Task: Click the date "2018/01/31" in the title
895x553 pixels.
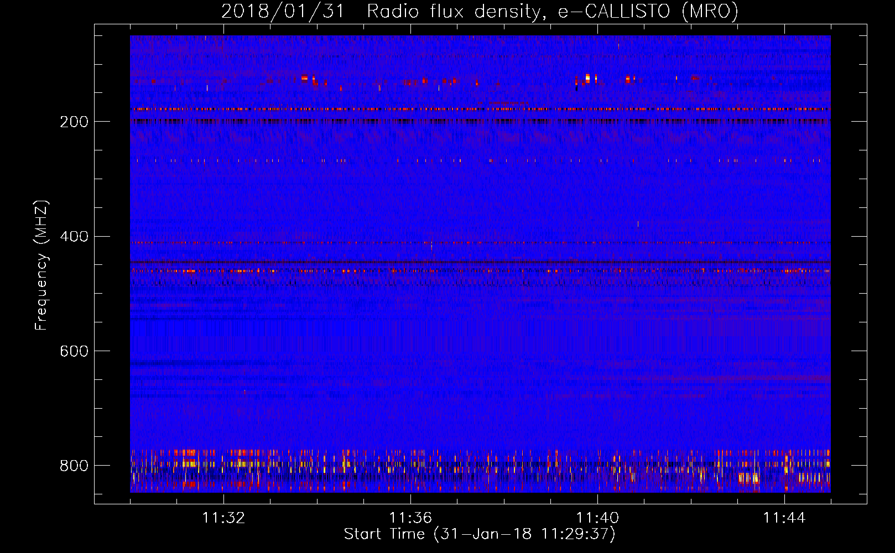Action: click(283, 11)
